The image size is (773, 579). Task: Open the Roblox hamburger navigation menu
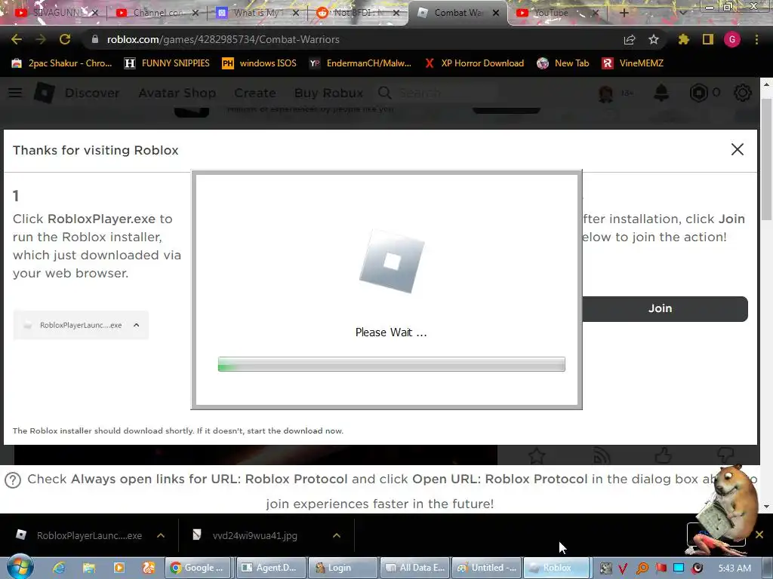[x=15, y=93]
